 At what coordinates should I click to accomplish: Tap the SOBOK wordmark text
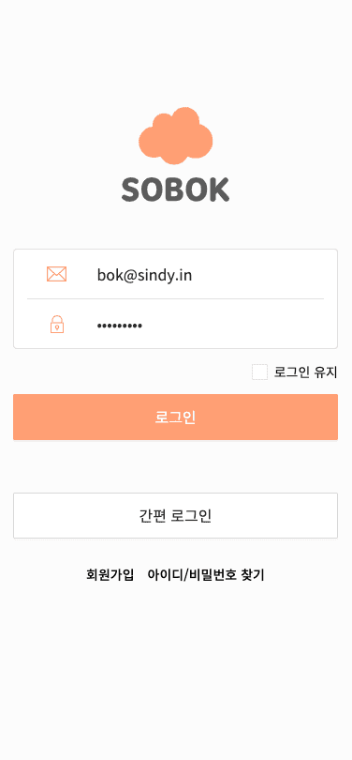[x=175, y=190]
